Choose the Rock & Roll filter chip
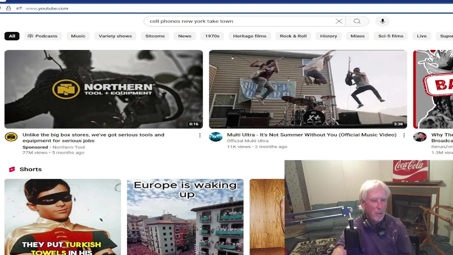The image size is (453, 255). 293,36
